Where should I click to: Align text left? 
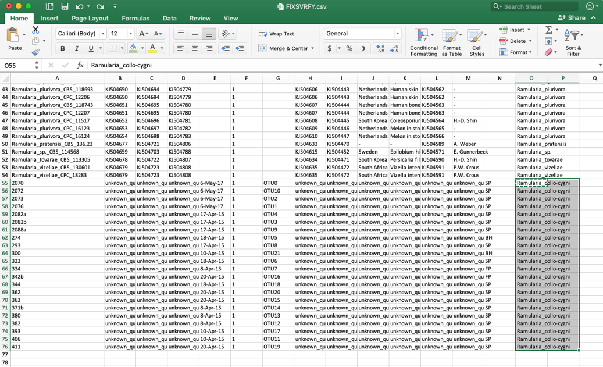click(x=181, y=48)
